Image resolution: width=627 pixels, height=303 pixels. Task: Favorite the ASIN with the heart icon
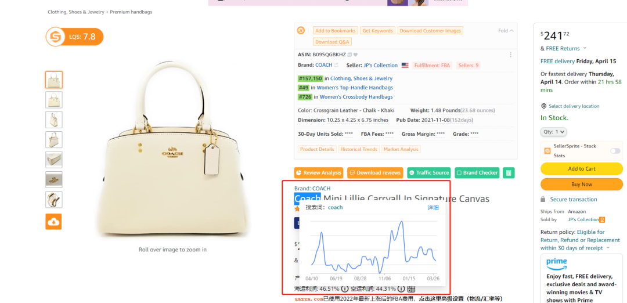pos(355,55)
